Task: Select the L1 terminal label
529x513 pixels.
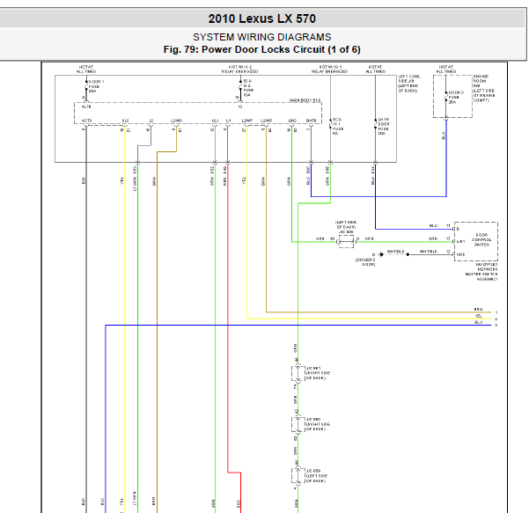Action: coord(228,121)
